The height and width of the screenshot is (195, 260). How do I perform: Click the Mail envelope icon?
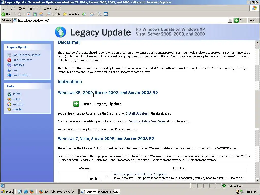92,14
